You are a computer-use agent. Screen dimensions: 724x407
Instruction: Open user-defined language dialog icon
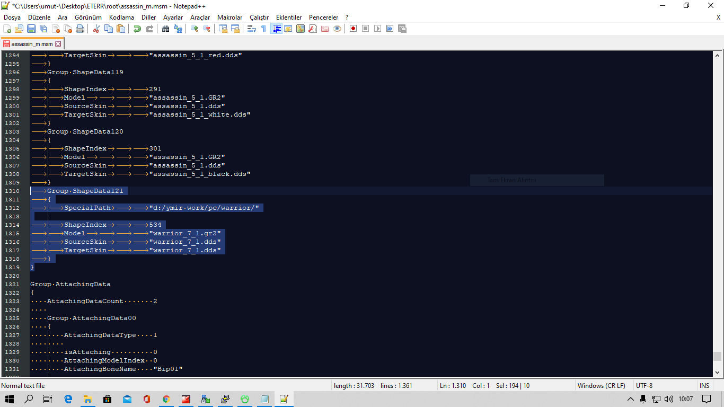point(288,29)
